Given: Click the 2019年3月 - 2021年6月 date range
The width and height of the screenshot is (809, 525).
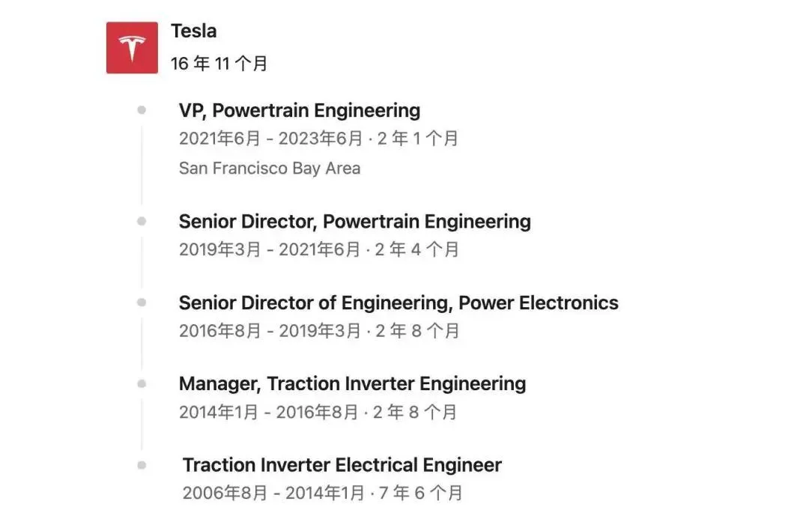Looking at the screenshot, I should [x=270, y=249].
